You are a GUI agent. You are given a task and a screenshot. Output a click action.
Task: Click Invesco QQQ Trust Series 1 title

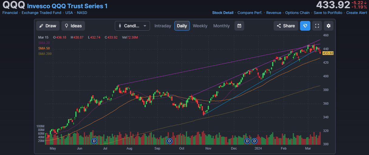pyautogui.click(x=67, y=6)
